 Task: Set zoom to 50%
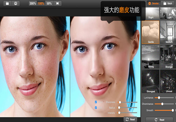(x=49, y=4)
